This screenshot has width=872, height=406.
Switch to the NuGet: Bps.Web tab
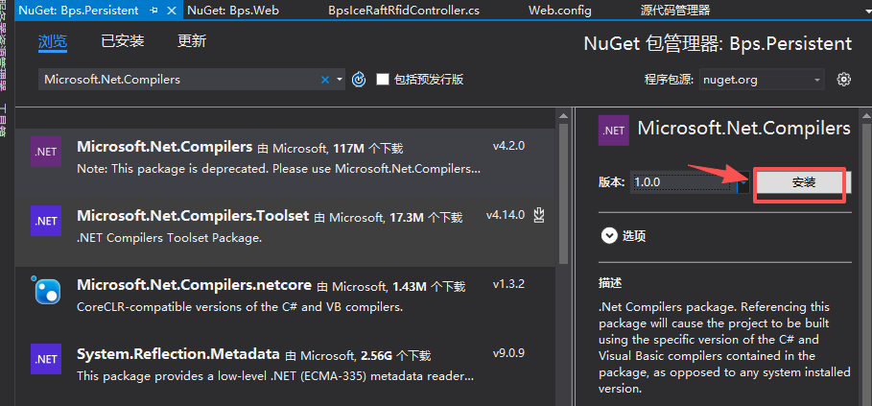pyautogui.click(x=233, y=10)
